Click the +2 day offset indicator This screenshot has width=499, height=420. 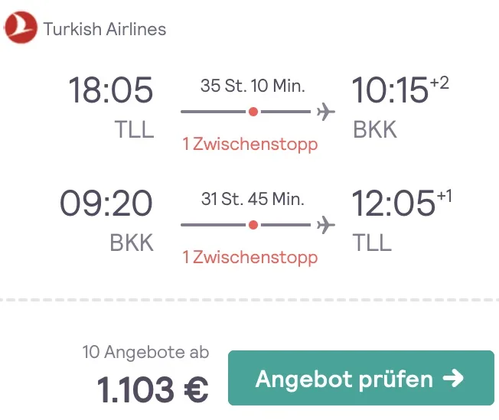tap(439, 83)
